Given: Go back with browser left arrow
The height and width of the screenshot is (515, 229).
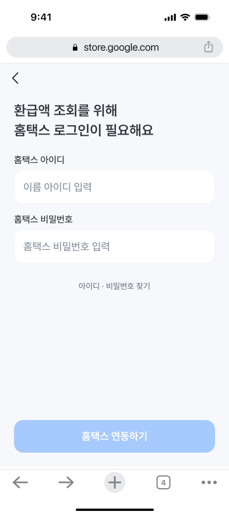Looking at the screenshot, I should 20,482.
